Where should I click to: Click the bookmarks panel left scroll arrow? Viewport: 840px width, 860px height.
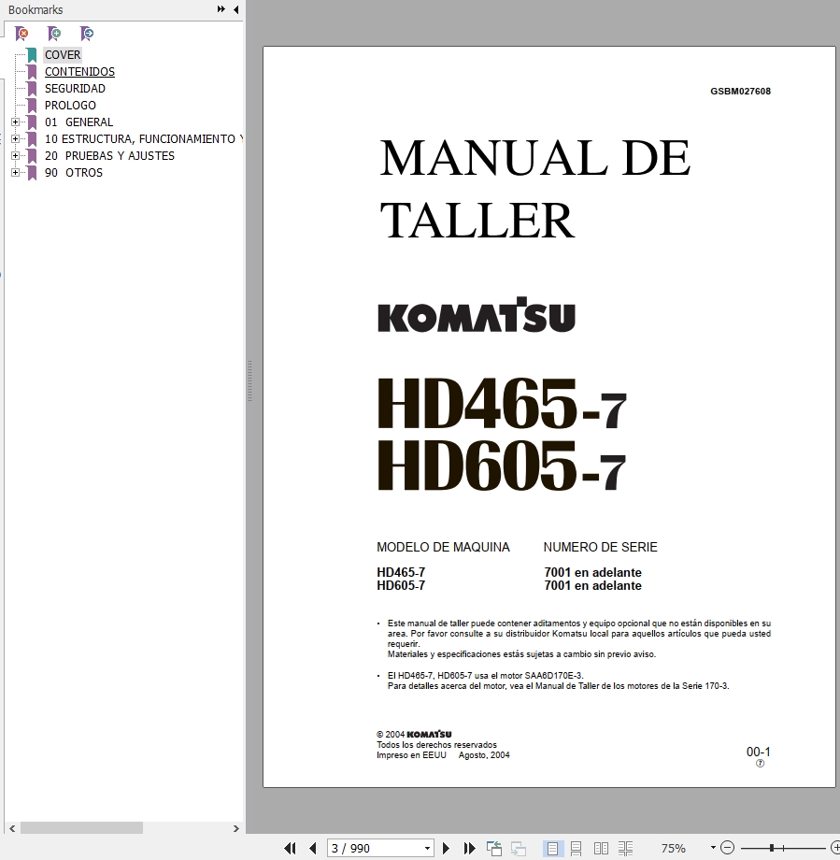[12, 828]
